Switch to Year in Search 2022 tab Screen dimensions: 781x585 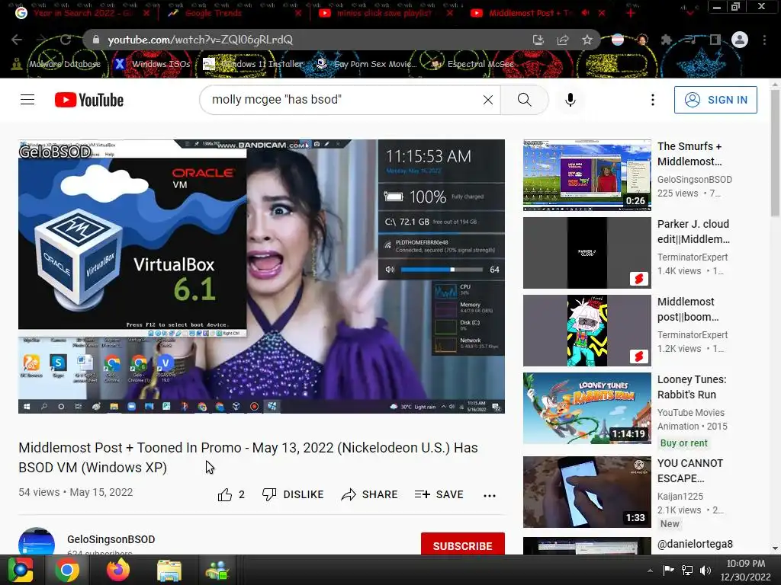tap(84, 13)
